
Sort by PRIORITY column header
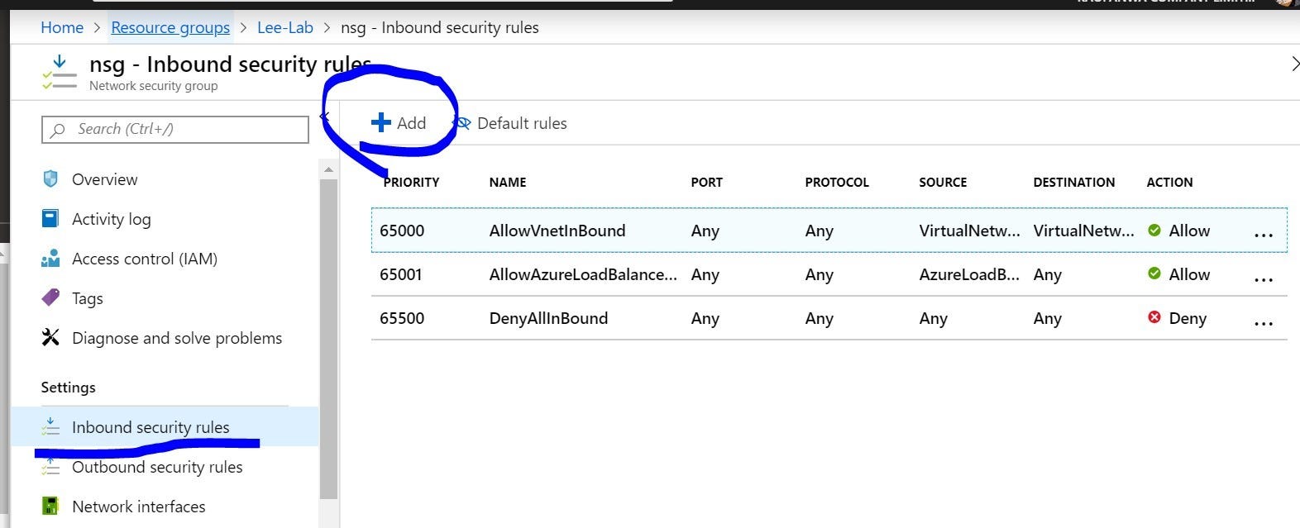[411, 182]
